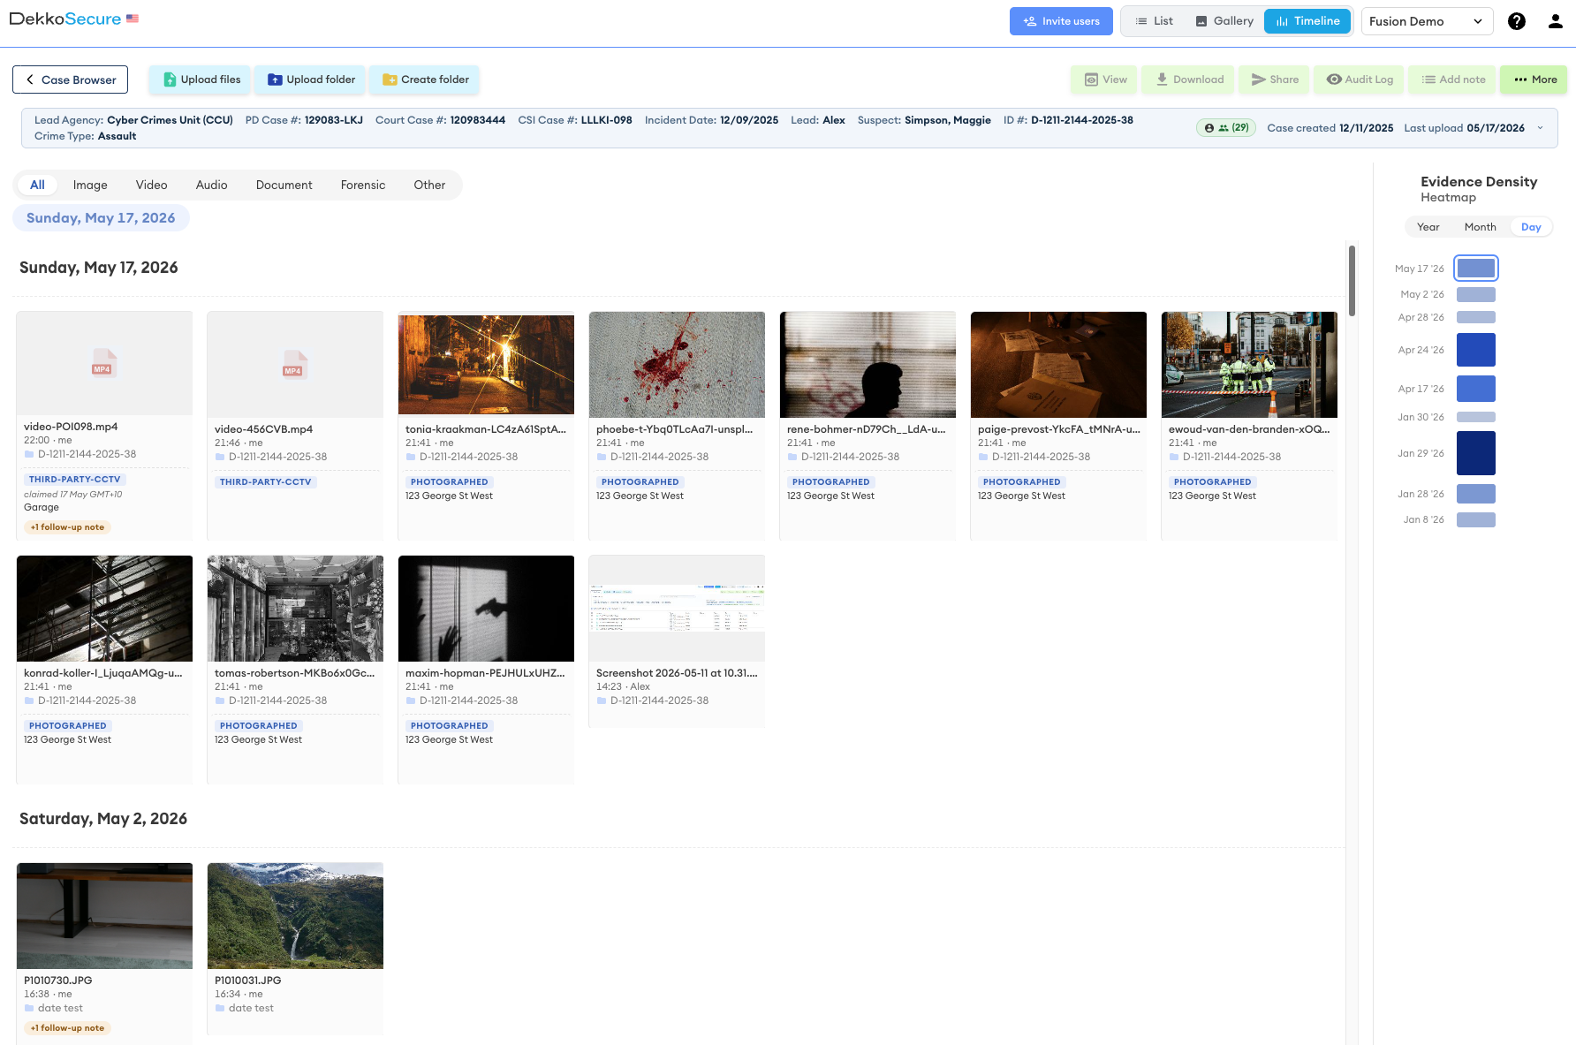Click the Audit Log button

click(1360, 80)
